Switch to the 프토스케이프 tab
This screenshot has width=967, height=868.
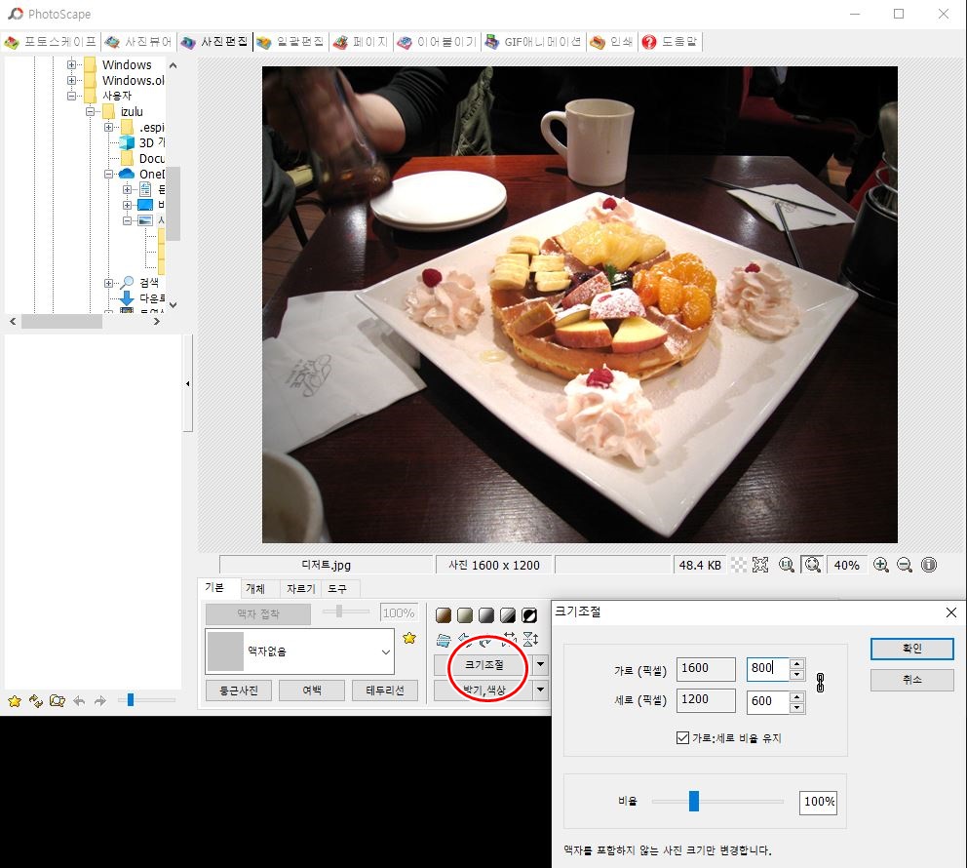click(51, 42)
